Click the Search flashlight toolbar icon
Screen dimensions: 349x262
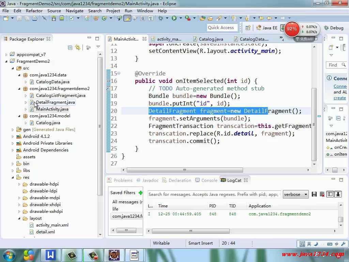[x=219, y=18]
